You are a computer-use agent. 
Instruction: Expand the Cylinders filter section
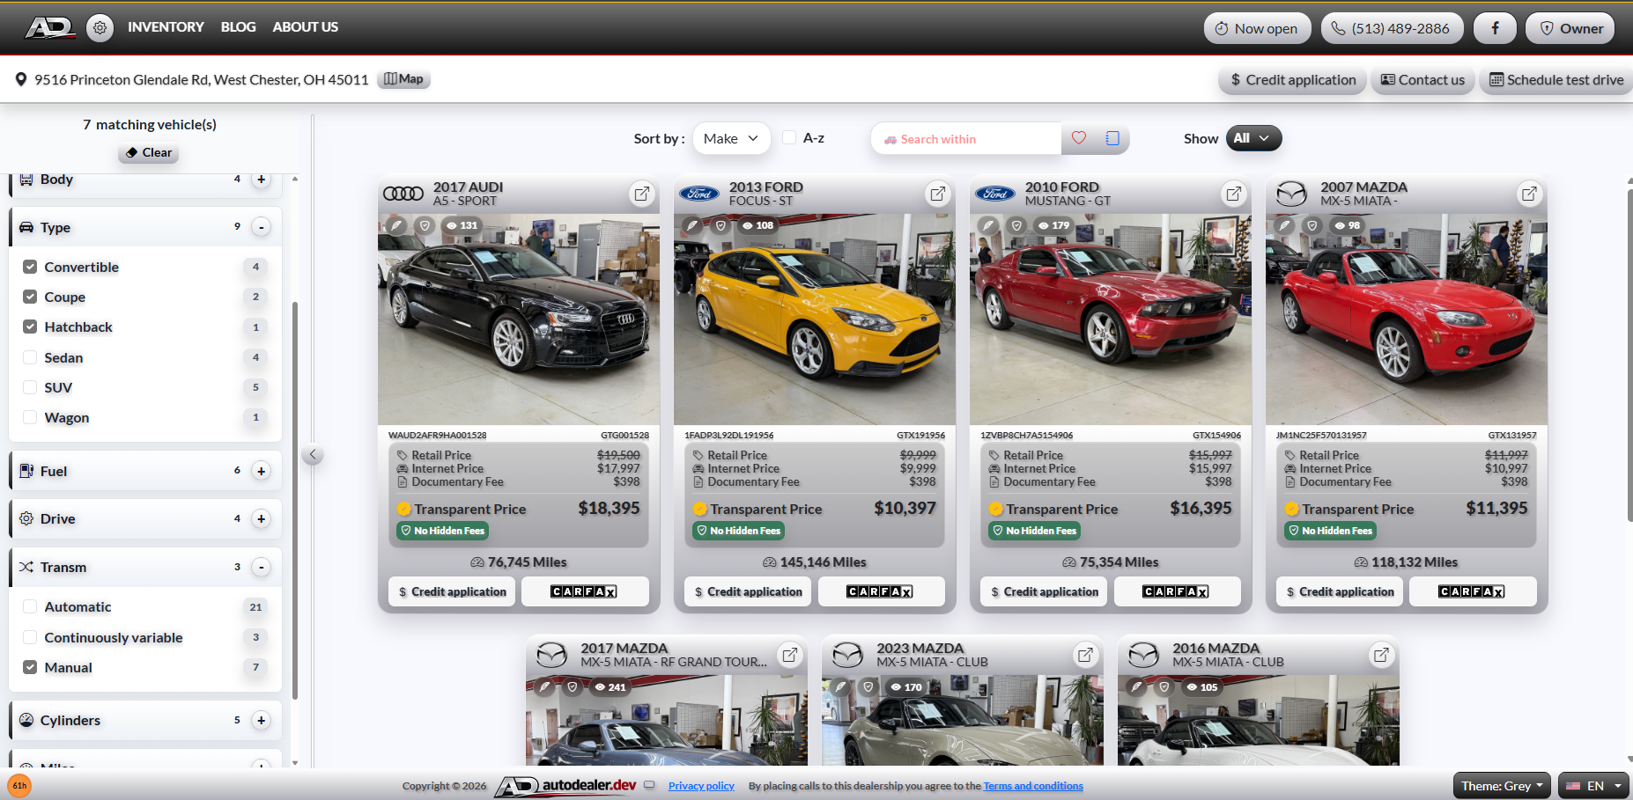261,720
